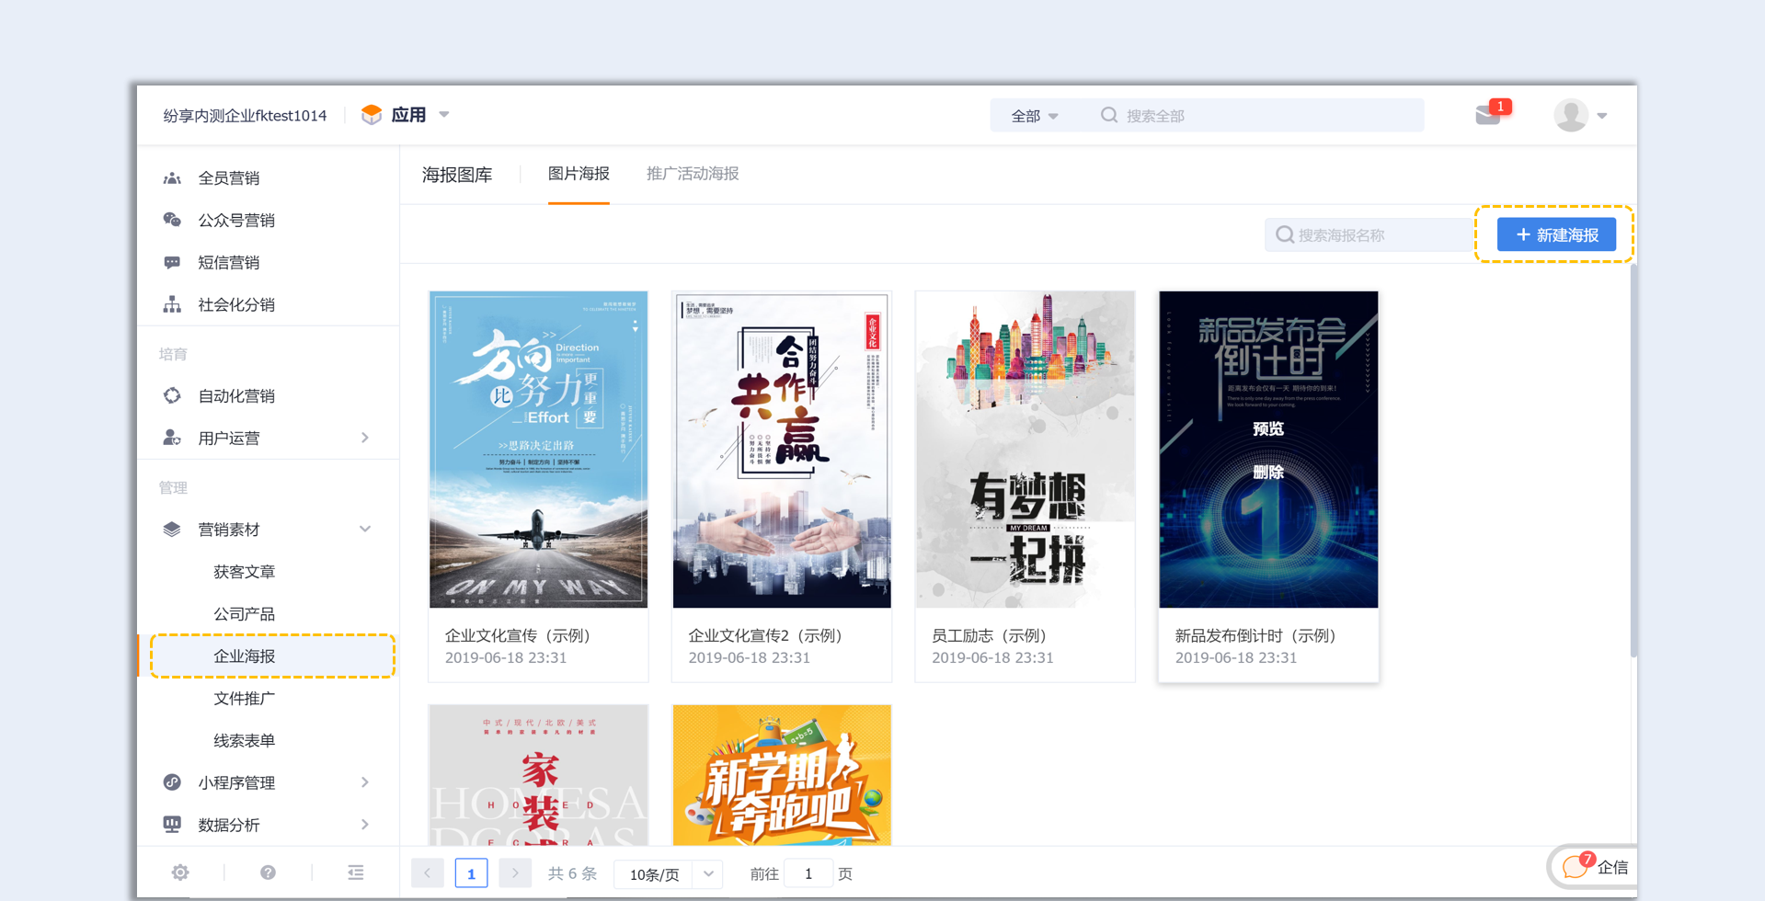Click the mail notification icon
The image size is (1765, 901).
click(x=1488, y=115)
